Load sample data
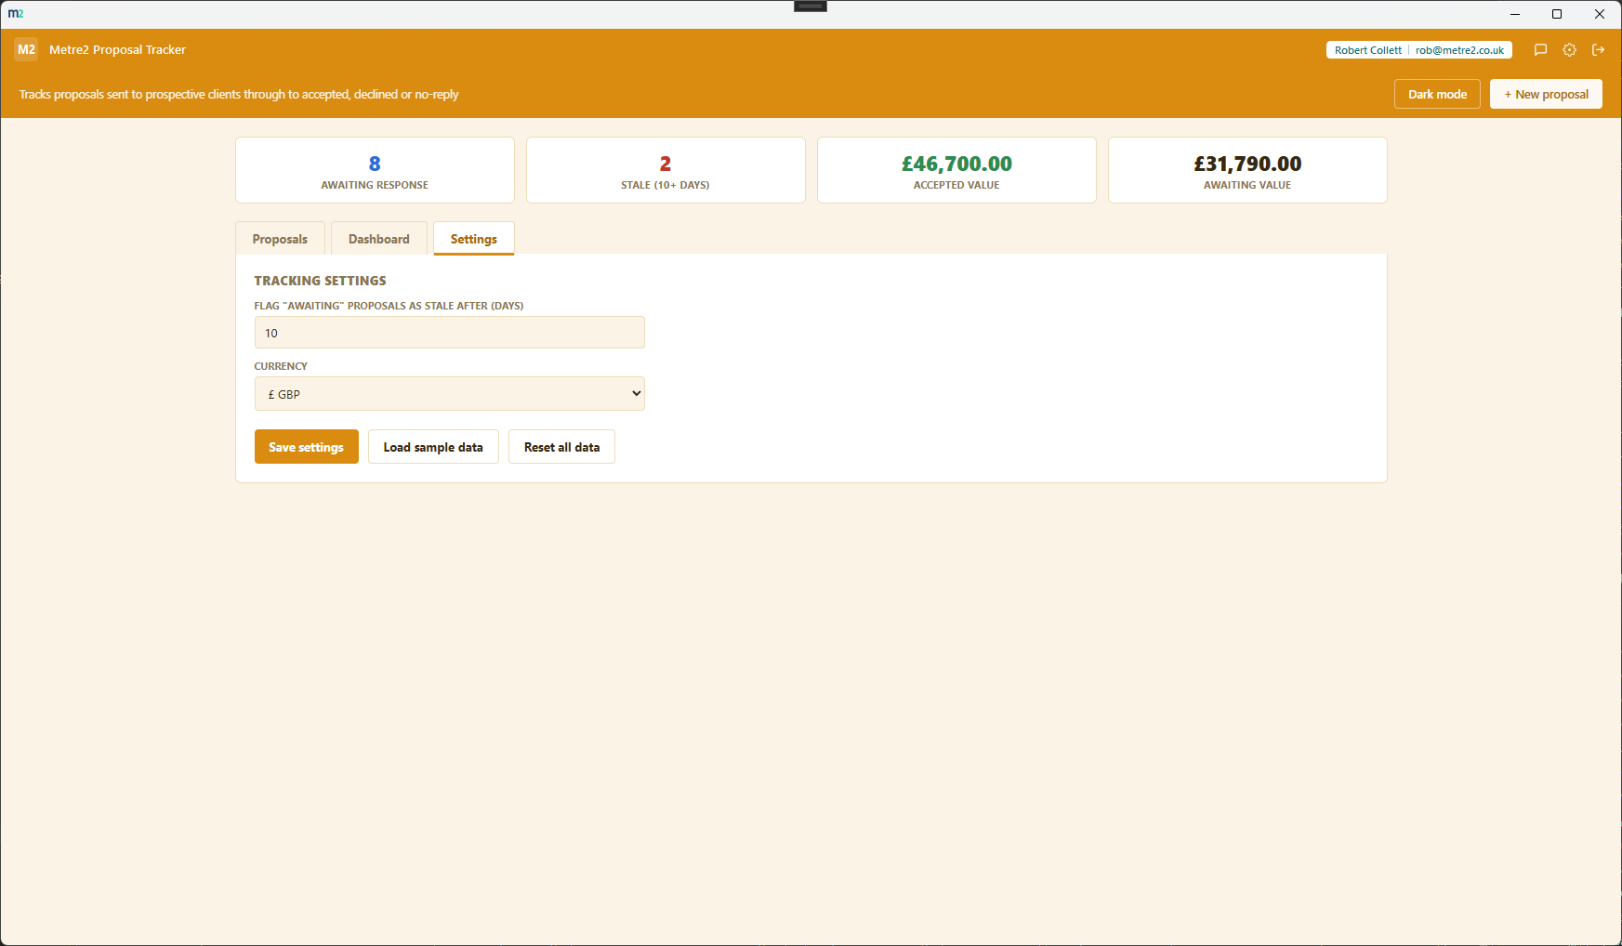Viewport: 1622px width, 946px height. tap(433, 447)
